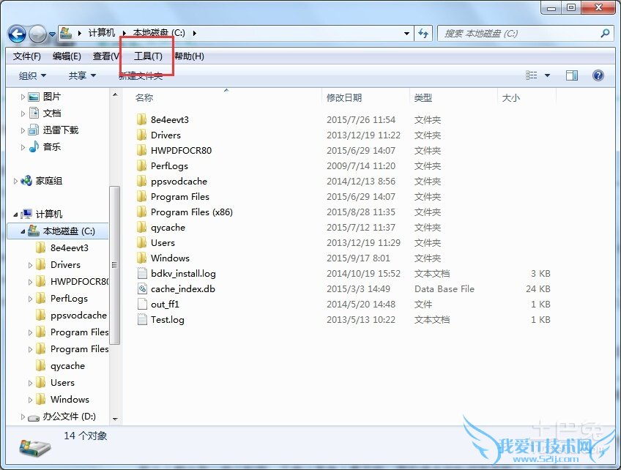Click the navigation pane scroll-down arrow

(x=115, y=419)
